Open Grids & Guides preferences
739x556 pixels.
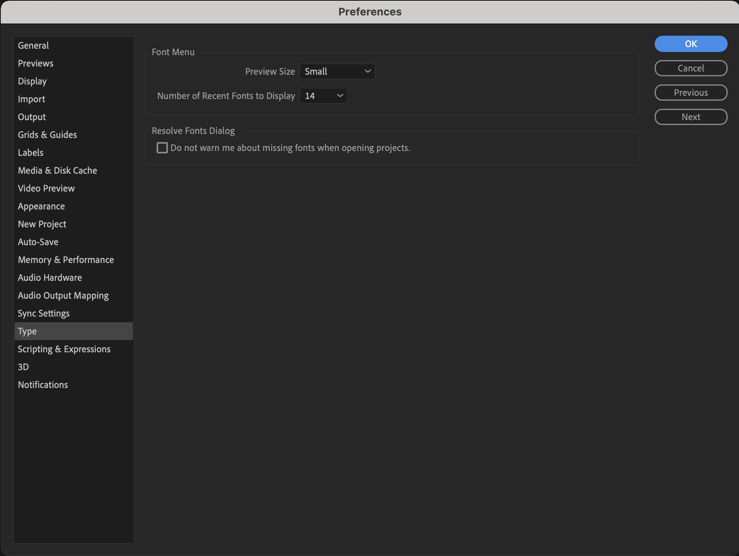point(47,134)
